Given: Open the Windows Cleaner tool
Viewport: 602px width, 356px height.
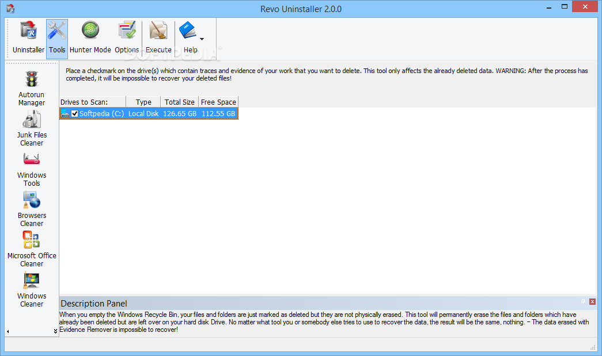Looking at the screenshot, I should pyautogui.click(x=32, y=290).
